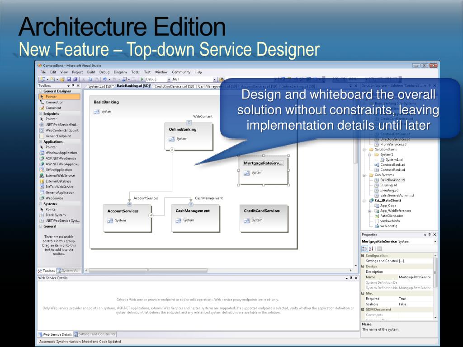Open Insuring.sd in Solution Explorer
The height and width of the screenshot is (347, 463).
coord(388,185)
